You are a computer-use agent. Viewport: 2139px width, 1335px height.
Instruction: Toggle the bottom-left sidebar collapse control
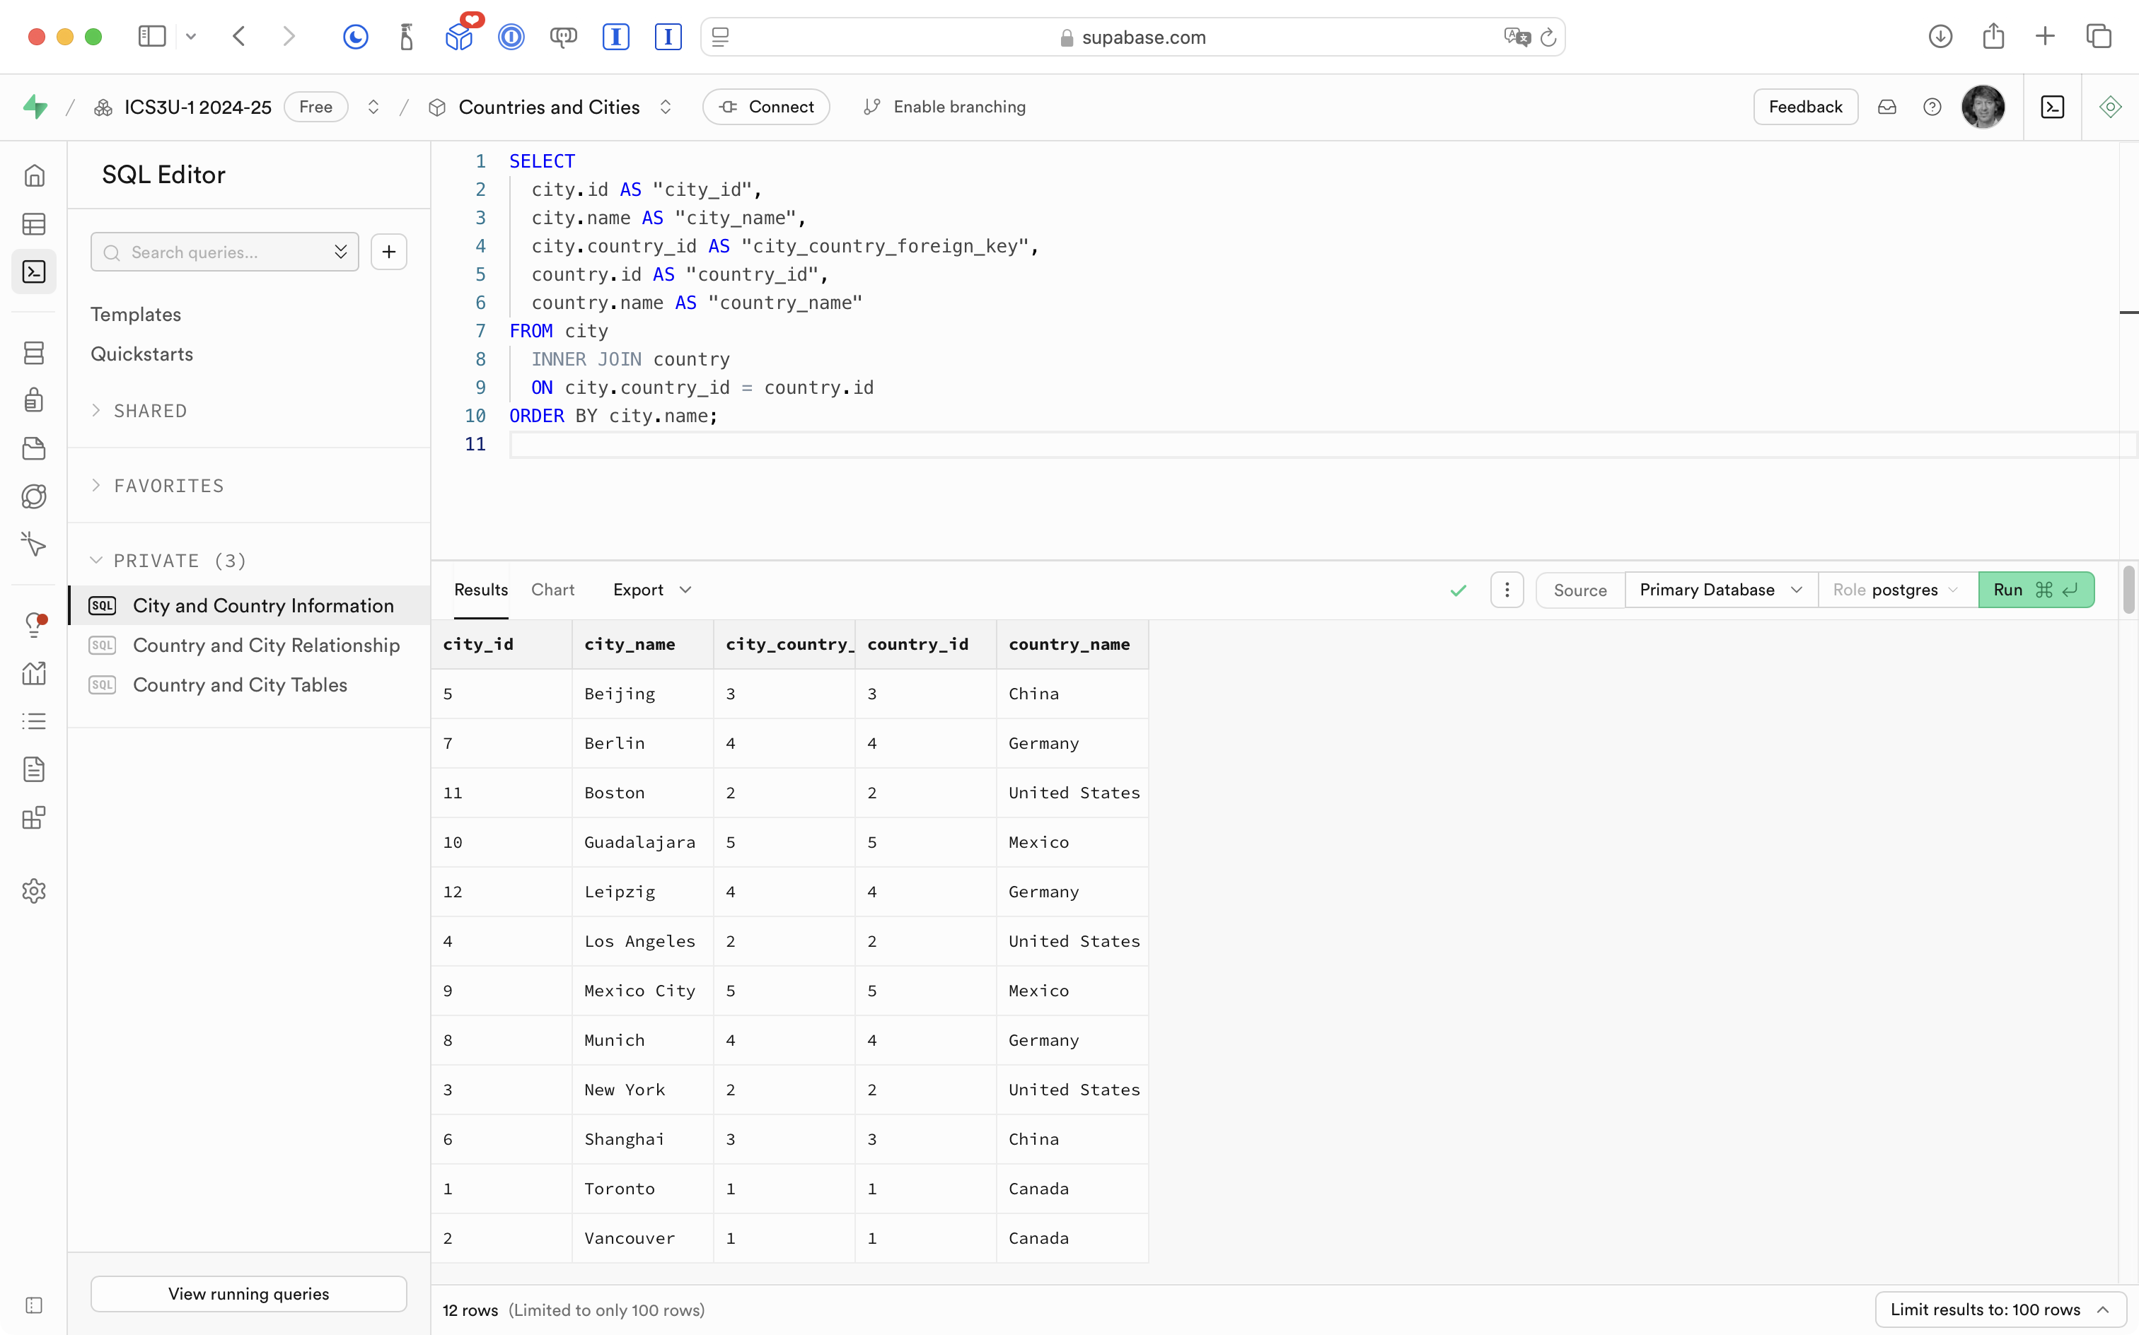pos(35,1305)
